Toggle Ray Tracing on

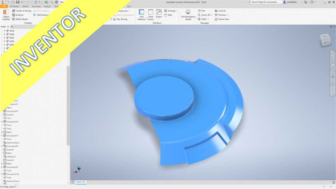pos(120,19)
